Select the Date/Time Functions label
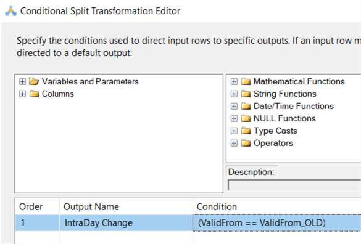 294,106
